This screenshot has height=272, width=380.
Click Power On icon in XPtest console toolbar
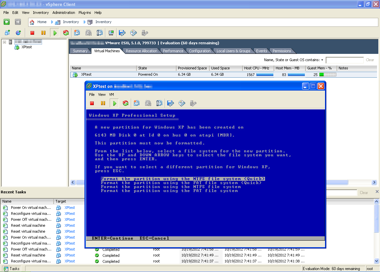114,103
